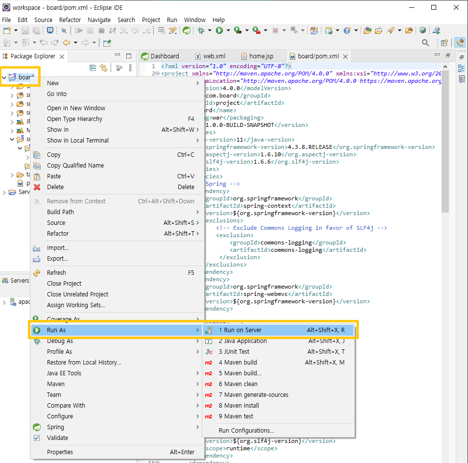Click the Focus on Active Task icon
The height and width of the screenshot is (463, 468).
pyautogui.click(x=119, y=68)
